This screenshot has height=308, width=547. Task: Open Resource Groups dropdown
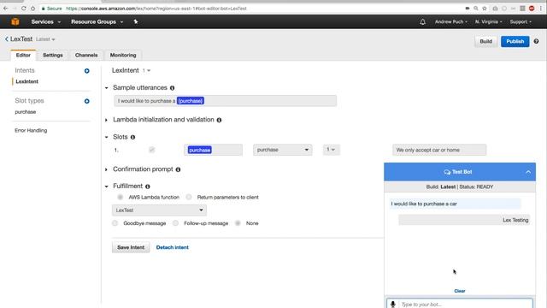point(97,21)
